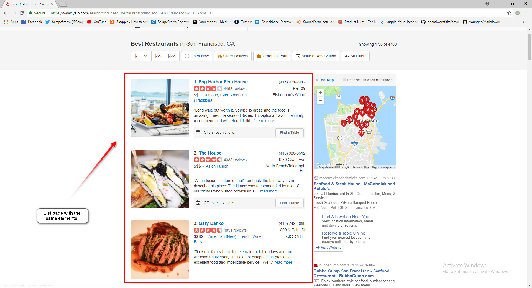
Task: Open the YouTube bookmark
Action: (97, 22)
